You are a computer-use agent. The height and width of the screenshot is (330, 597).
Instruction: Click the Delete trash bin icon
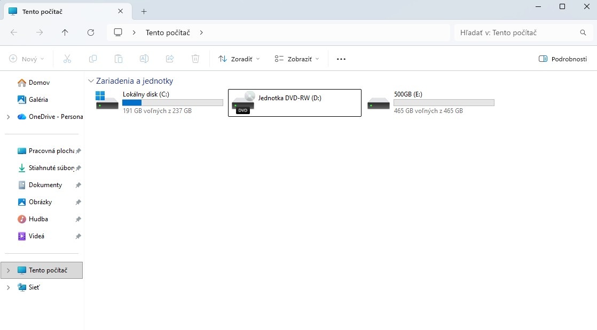(x=195, y=59)
